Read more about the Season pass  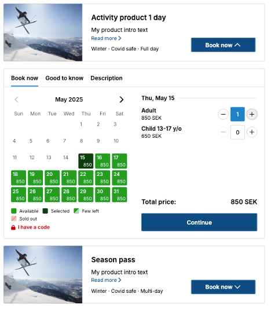[106, 280]
